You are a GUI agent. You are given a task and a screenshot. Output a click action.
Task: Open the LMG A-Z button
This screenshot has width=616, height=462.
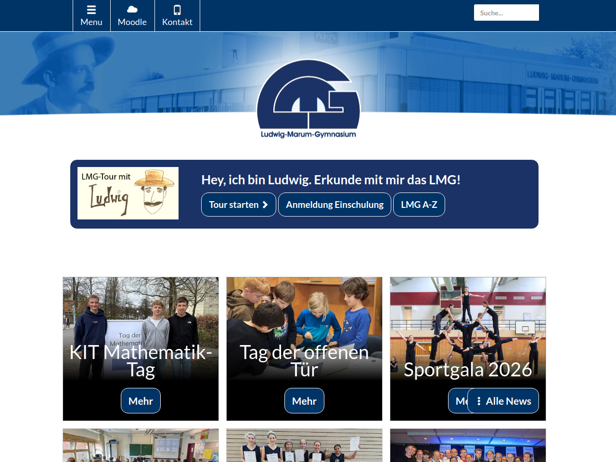pos(419,205)
